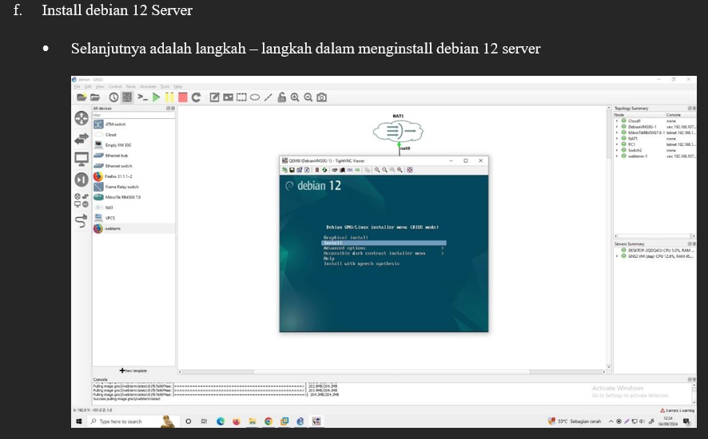Screen dimensions: 708x439
Task: Select the Draw ellipse tool
Action: (x=255, y=97)
